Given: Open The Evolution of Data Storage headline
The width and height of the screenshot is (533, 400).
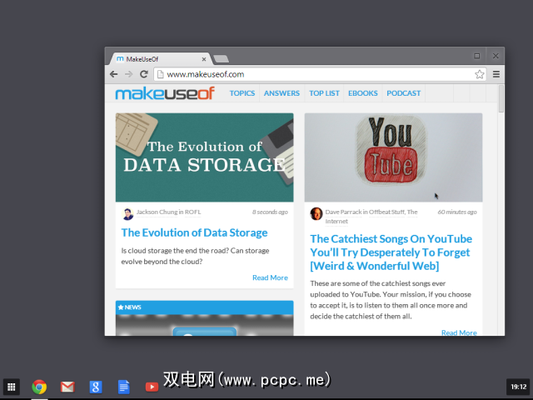Looking at the screenshot, I should [x=194, y=232].
